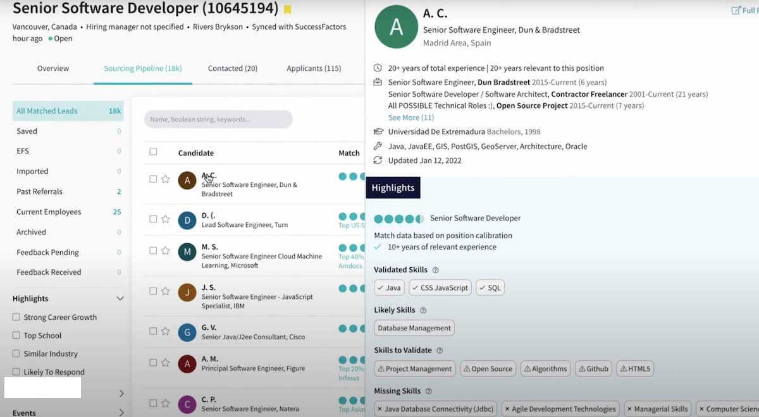Check the select-all candidates box
This screenshot has height=417, width=759.
[153, 152]
